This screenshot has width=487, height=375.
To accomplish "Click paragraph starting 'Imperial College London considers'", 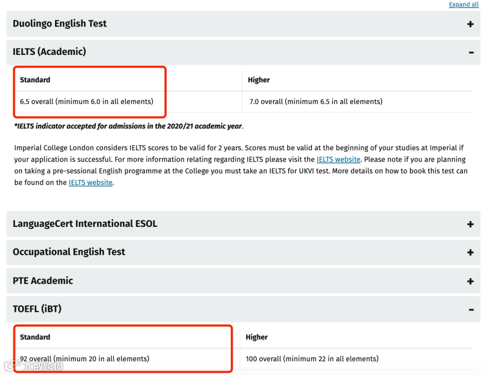I will click(241, 165).
